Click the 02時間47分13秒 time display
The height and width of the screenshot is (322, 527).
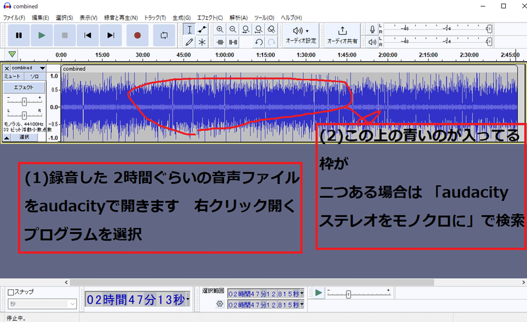click(x=136, y=299)
